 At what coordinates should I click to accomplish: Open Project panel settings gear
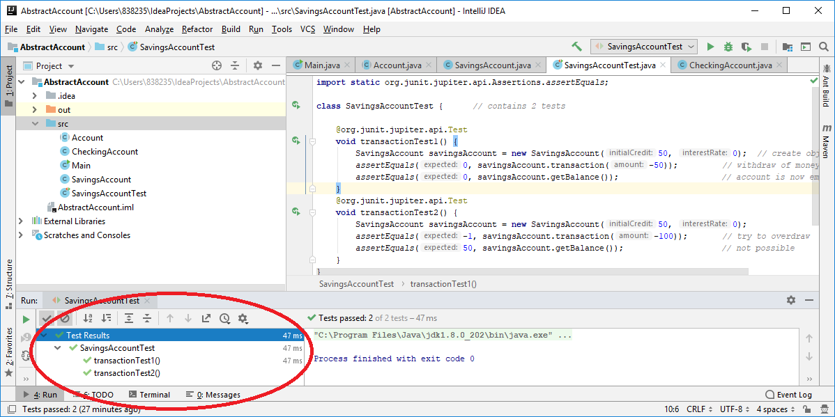pos(258,66)
